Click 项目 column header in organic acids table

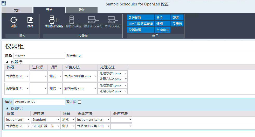[68, 113]
